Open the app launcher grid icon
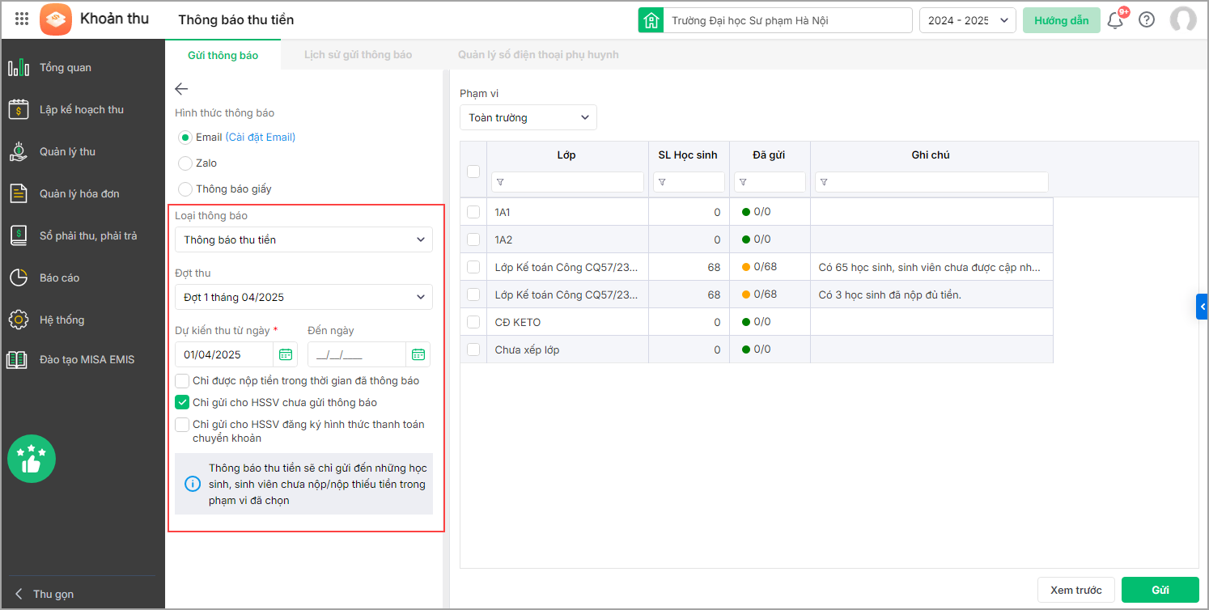 coord(22,19)
